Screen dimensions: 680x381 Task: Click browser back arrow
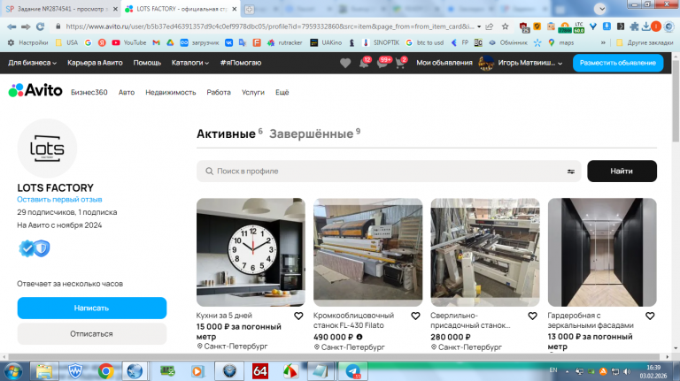12,27
